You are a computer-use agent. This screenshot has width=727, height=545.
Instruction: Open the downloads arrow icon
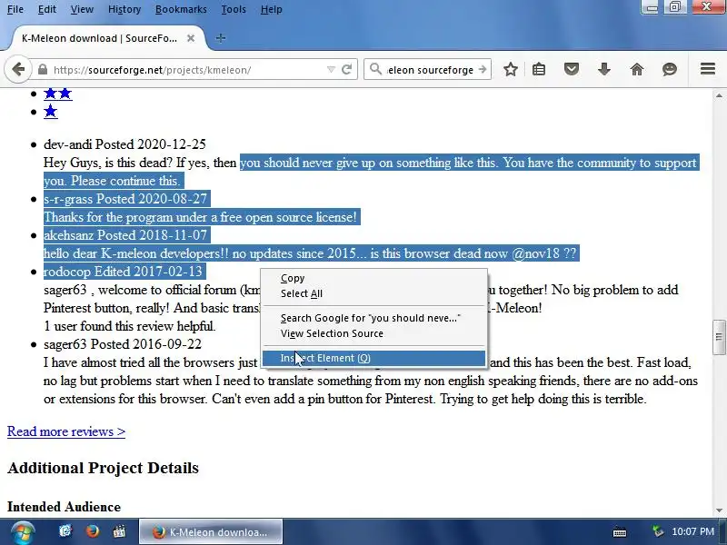point(604,70)
